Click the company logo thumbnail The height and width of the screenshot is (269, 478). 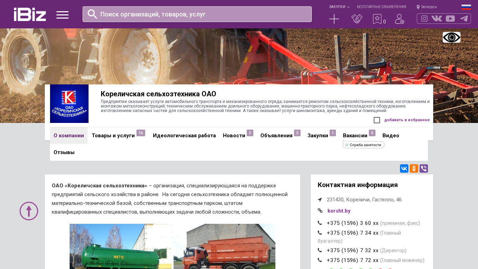(69, 104)
